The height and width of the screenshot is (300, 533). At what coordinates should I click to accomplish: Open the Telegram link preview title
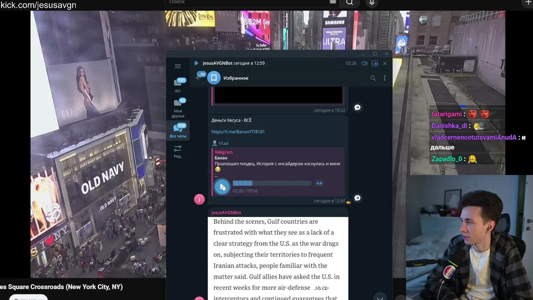(224, 152)
